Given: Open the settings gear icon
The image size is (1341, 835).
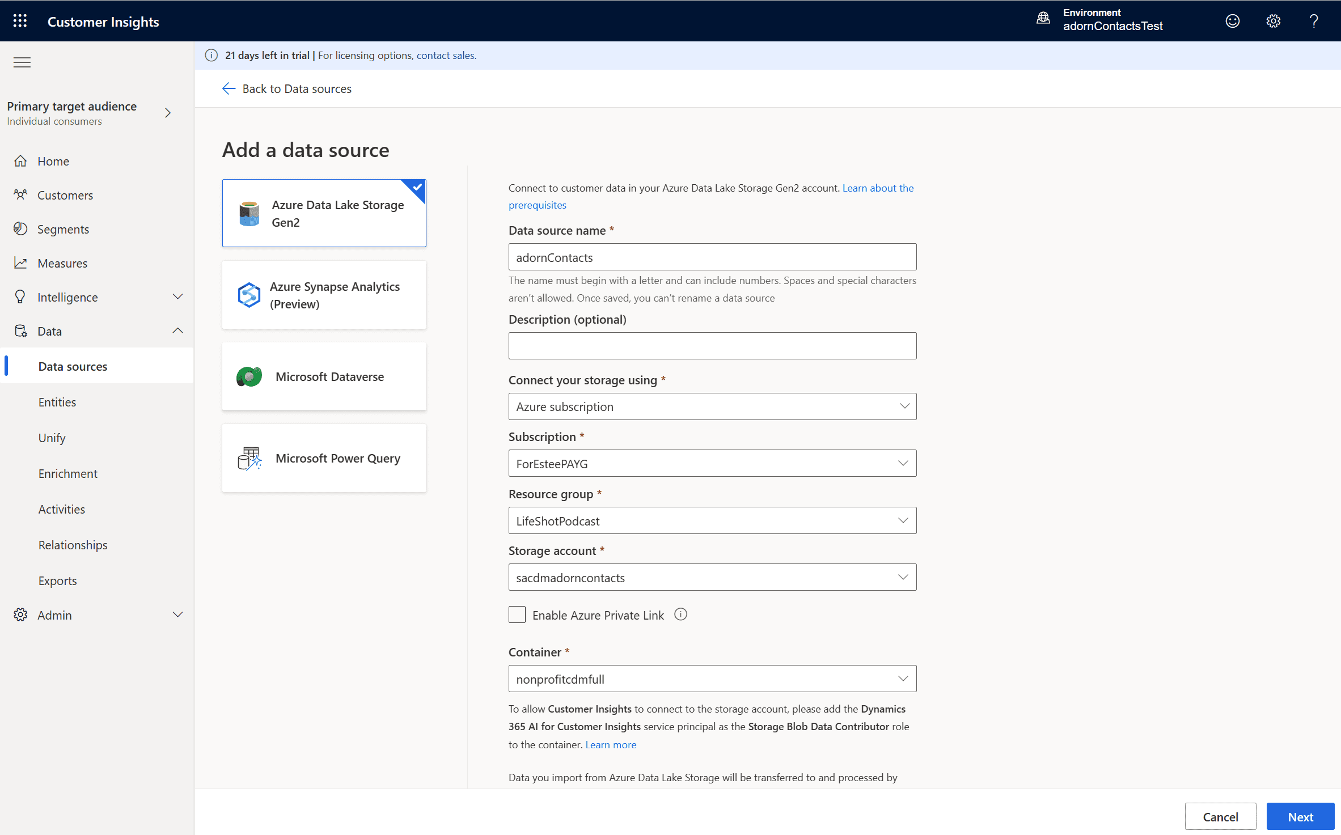Looking at the screenshot, I should point(1273,21).
